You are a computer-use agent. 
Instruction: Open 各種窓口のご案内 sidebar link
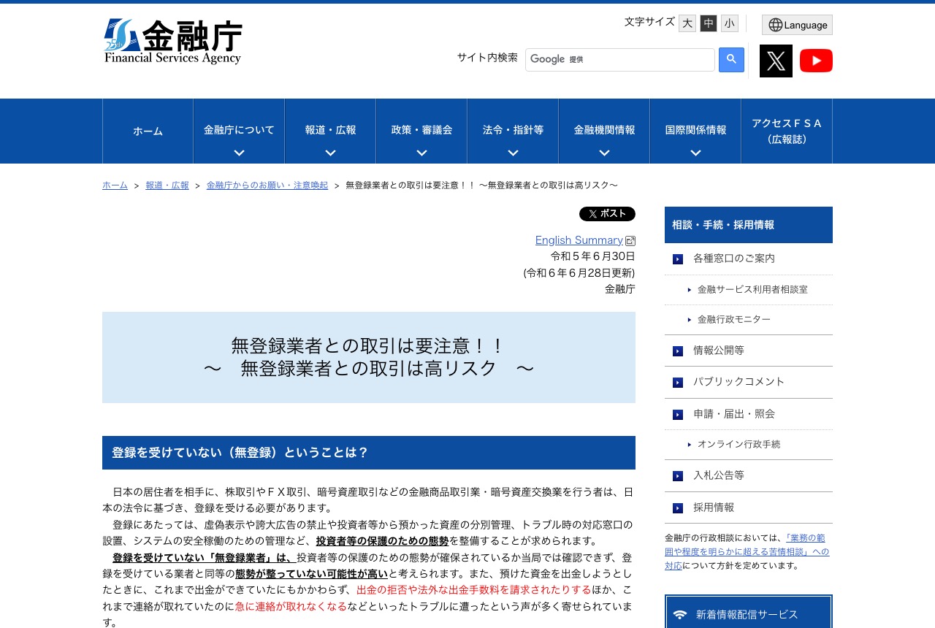point(734,259)
